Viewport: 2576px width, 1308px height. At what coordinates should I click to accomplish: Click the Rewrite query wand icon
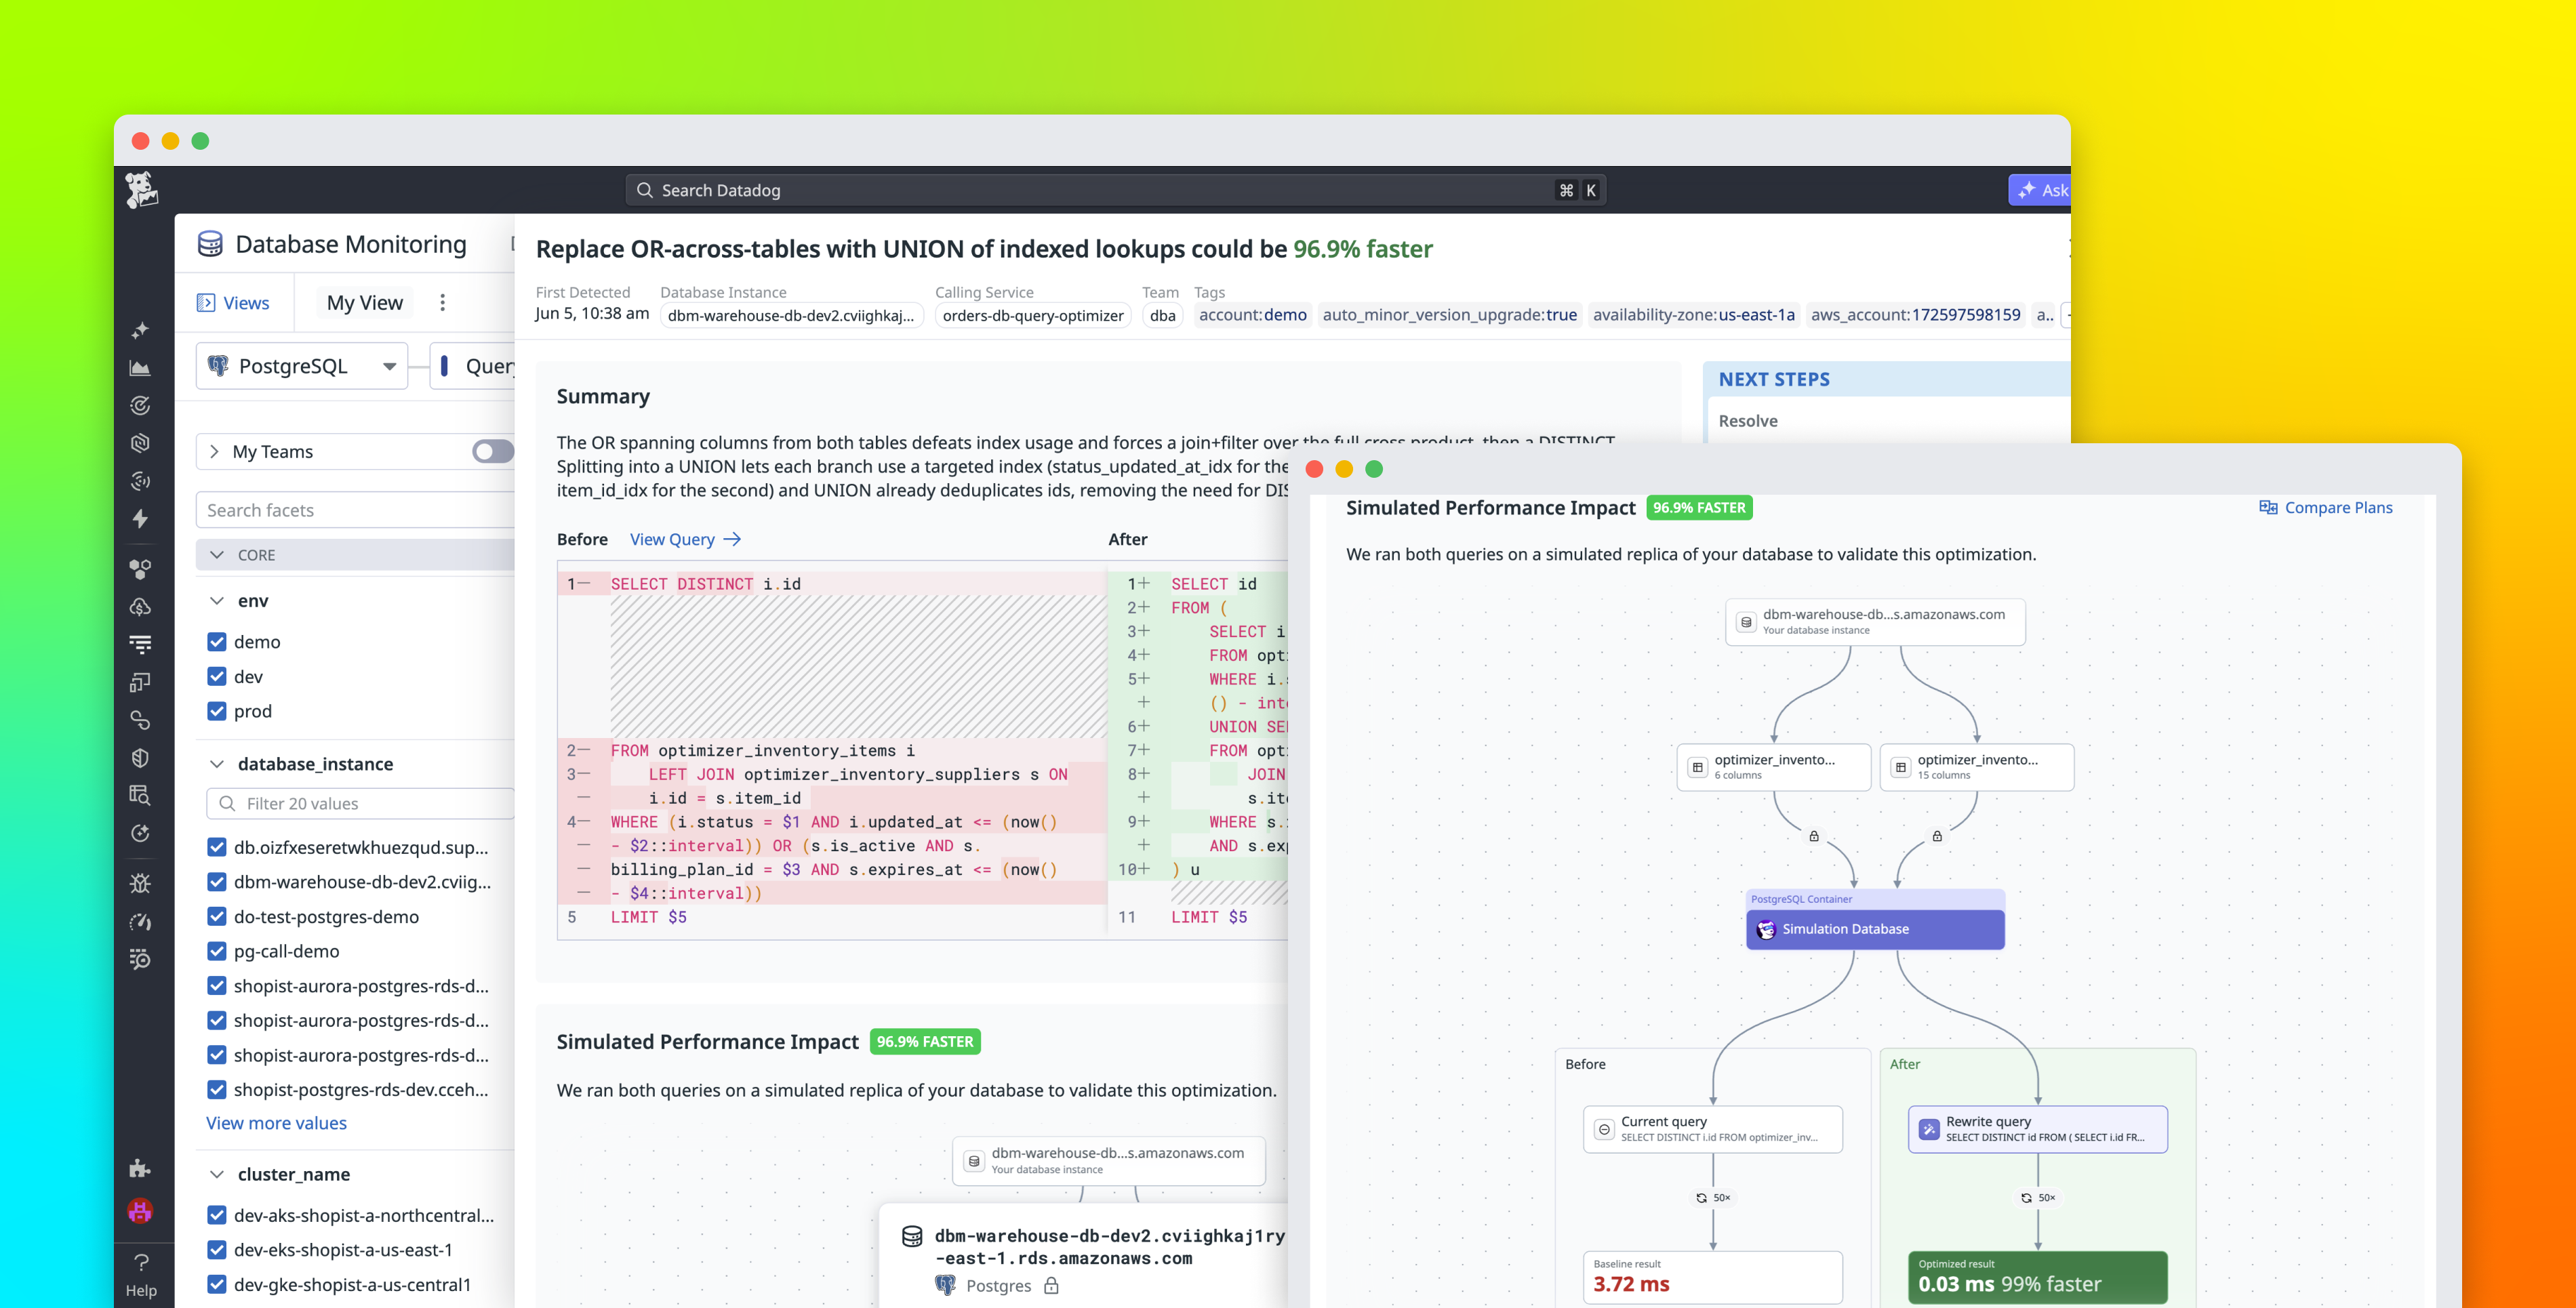(x=1929, y=1129)
